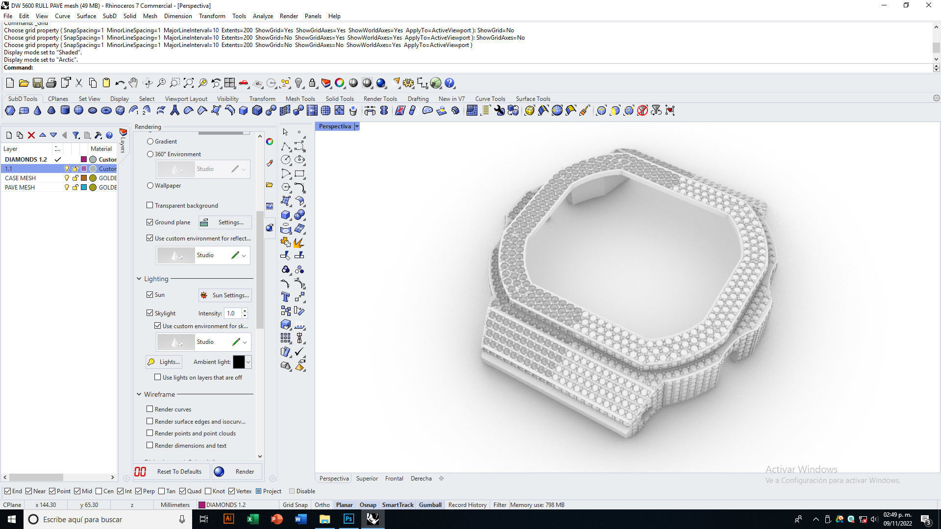The image size is (941, 529).
Task: Toggle visibility bulb of CASE MESH layer
Action: [x=67, y=178]
